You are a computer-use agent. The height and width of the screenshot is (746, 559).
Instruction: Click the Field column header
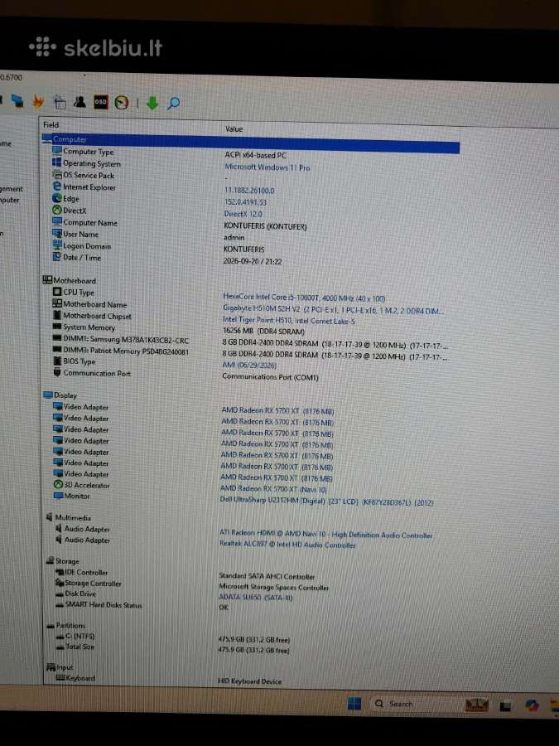pyautogui.click(x=51, y=124)
